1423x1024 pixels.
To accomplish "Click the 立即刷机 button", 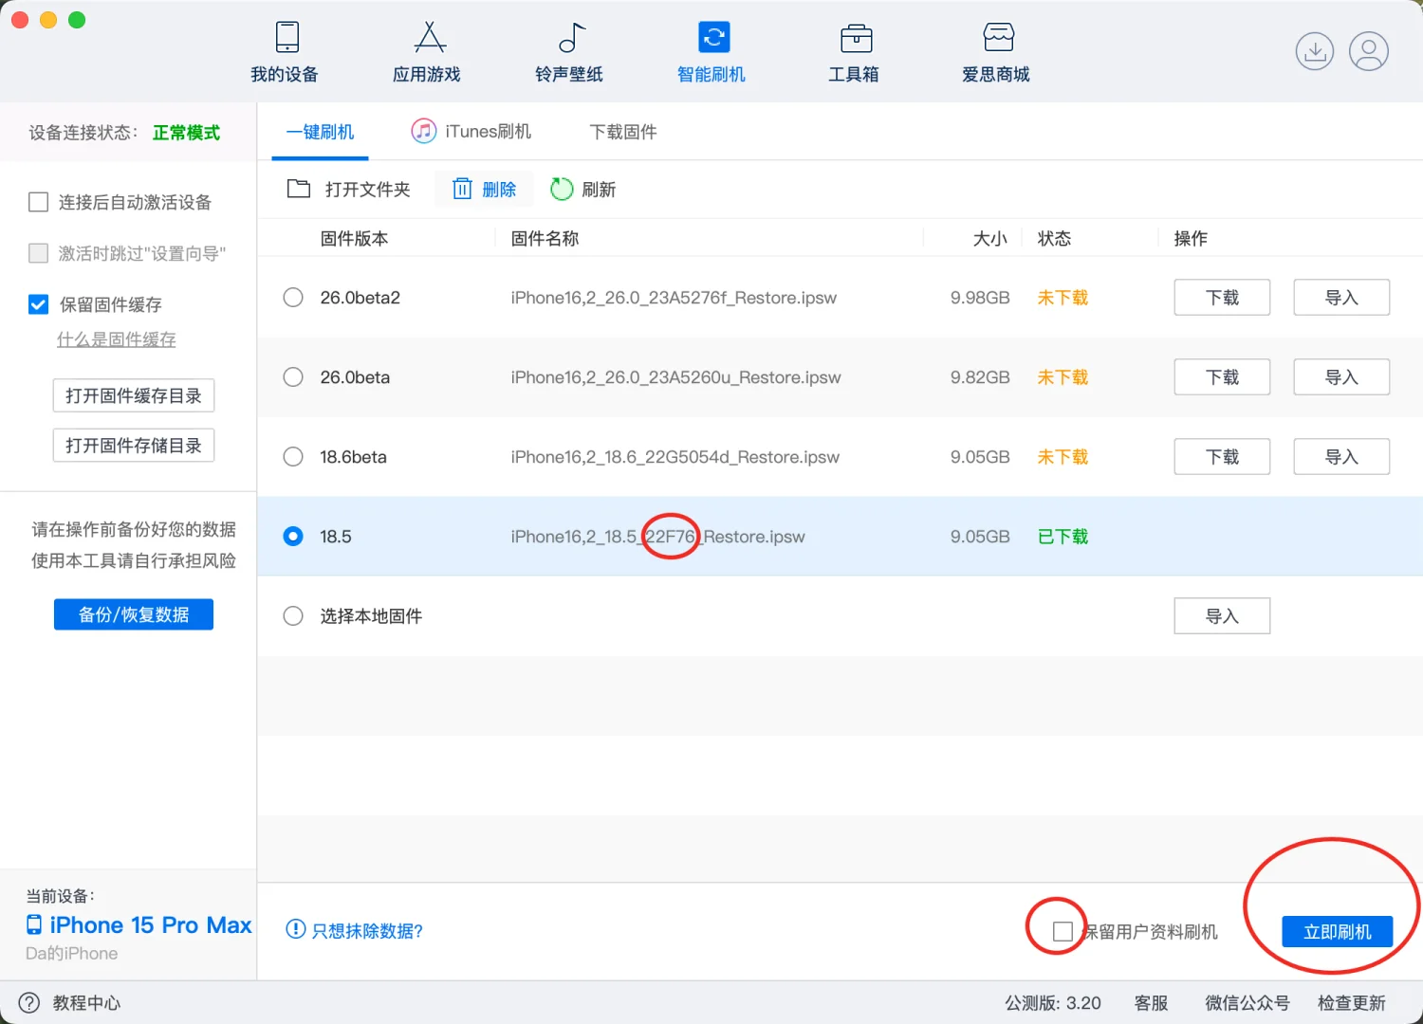I will [x=1337, y=931].
